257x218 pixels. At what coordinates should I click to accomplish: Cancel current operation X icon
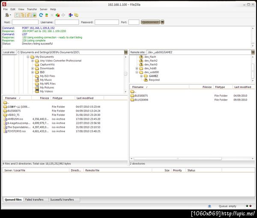point(52,15)
